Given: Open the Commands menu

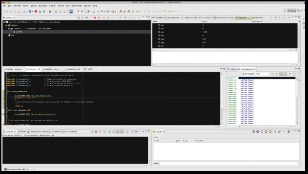Looking at the screenshot, I should [x=77, y=6].
